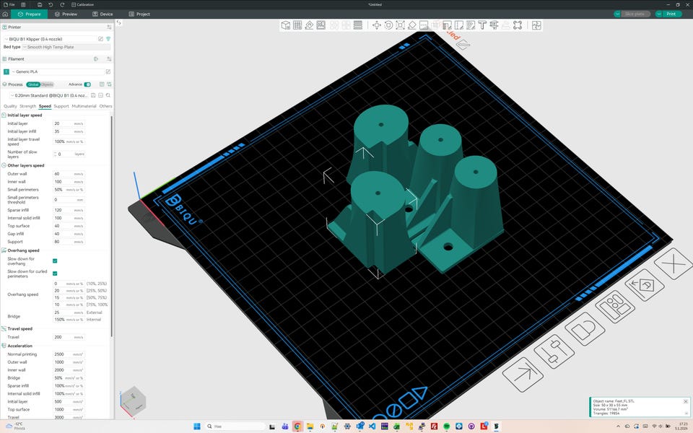Toggle Slow down for curled perimeters checkbox
This screenshot has width=693, height=433.
point(55,274)
